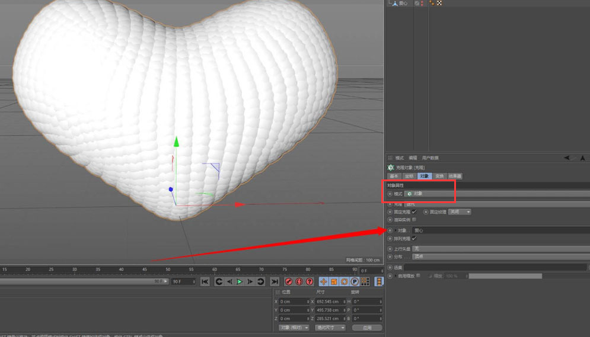Enable the Position keyframe icon
Viewport: 590px width, 337px height.
(x=324, y=282)
